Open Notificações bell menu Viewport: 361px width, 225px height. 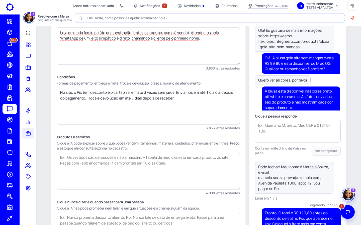[150, 6]
